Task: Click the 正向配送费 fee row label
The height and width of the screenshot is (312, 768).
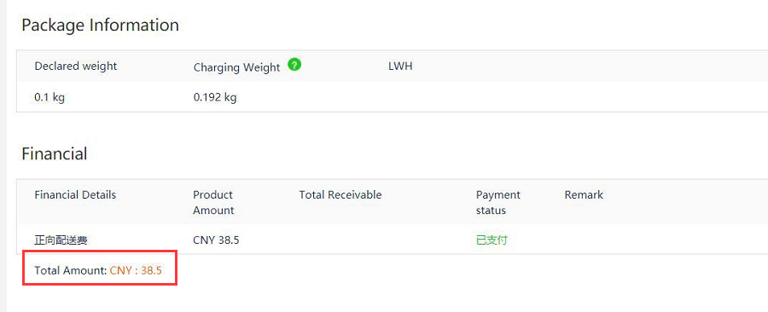Action: pyautogui.click(x=61, y=240)
